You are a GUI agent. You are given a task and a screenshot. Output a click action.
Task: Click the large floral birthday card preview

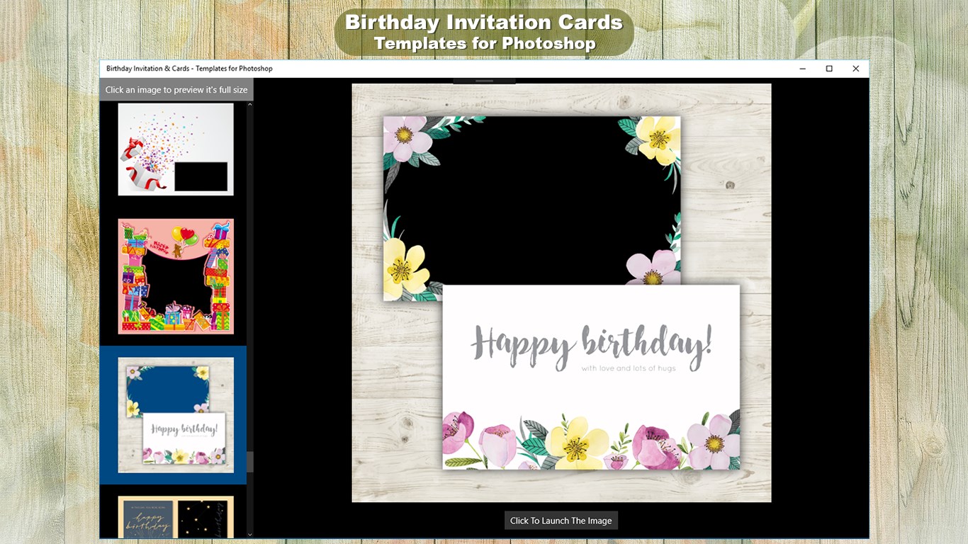[x=561, y=293]
